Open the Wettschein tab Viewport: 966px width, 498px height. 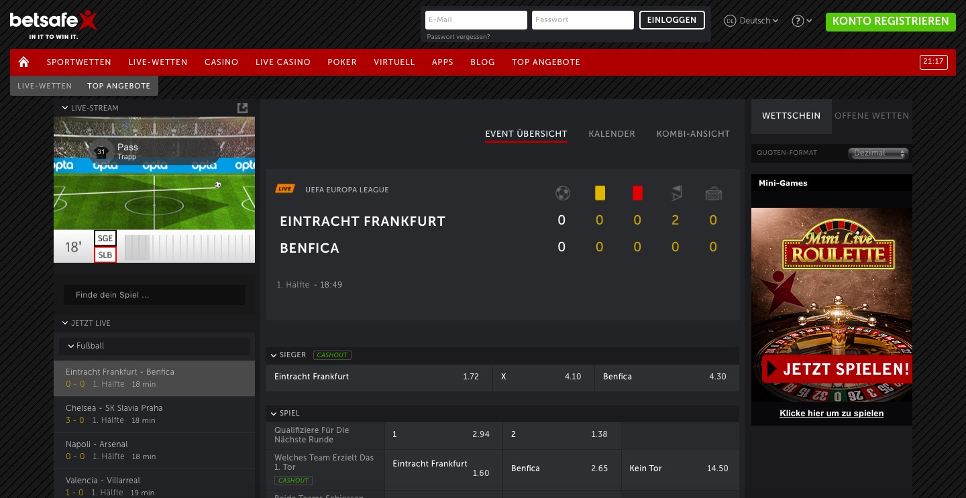click(792, 116)
